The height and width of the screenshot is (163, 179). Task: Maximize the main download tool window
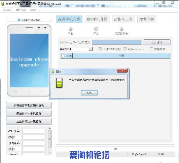point(164,3)
